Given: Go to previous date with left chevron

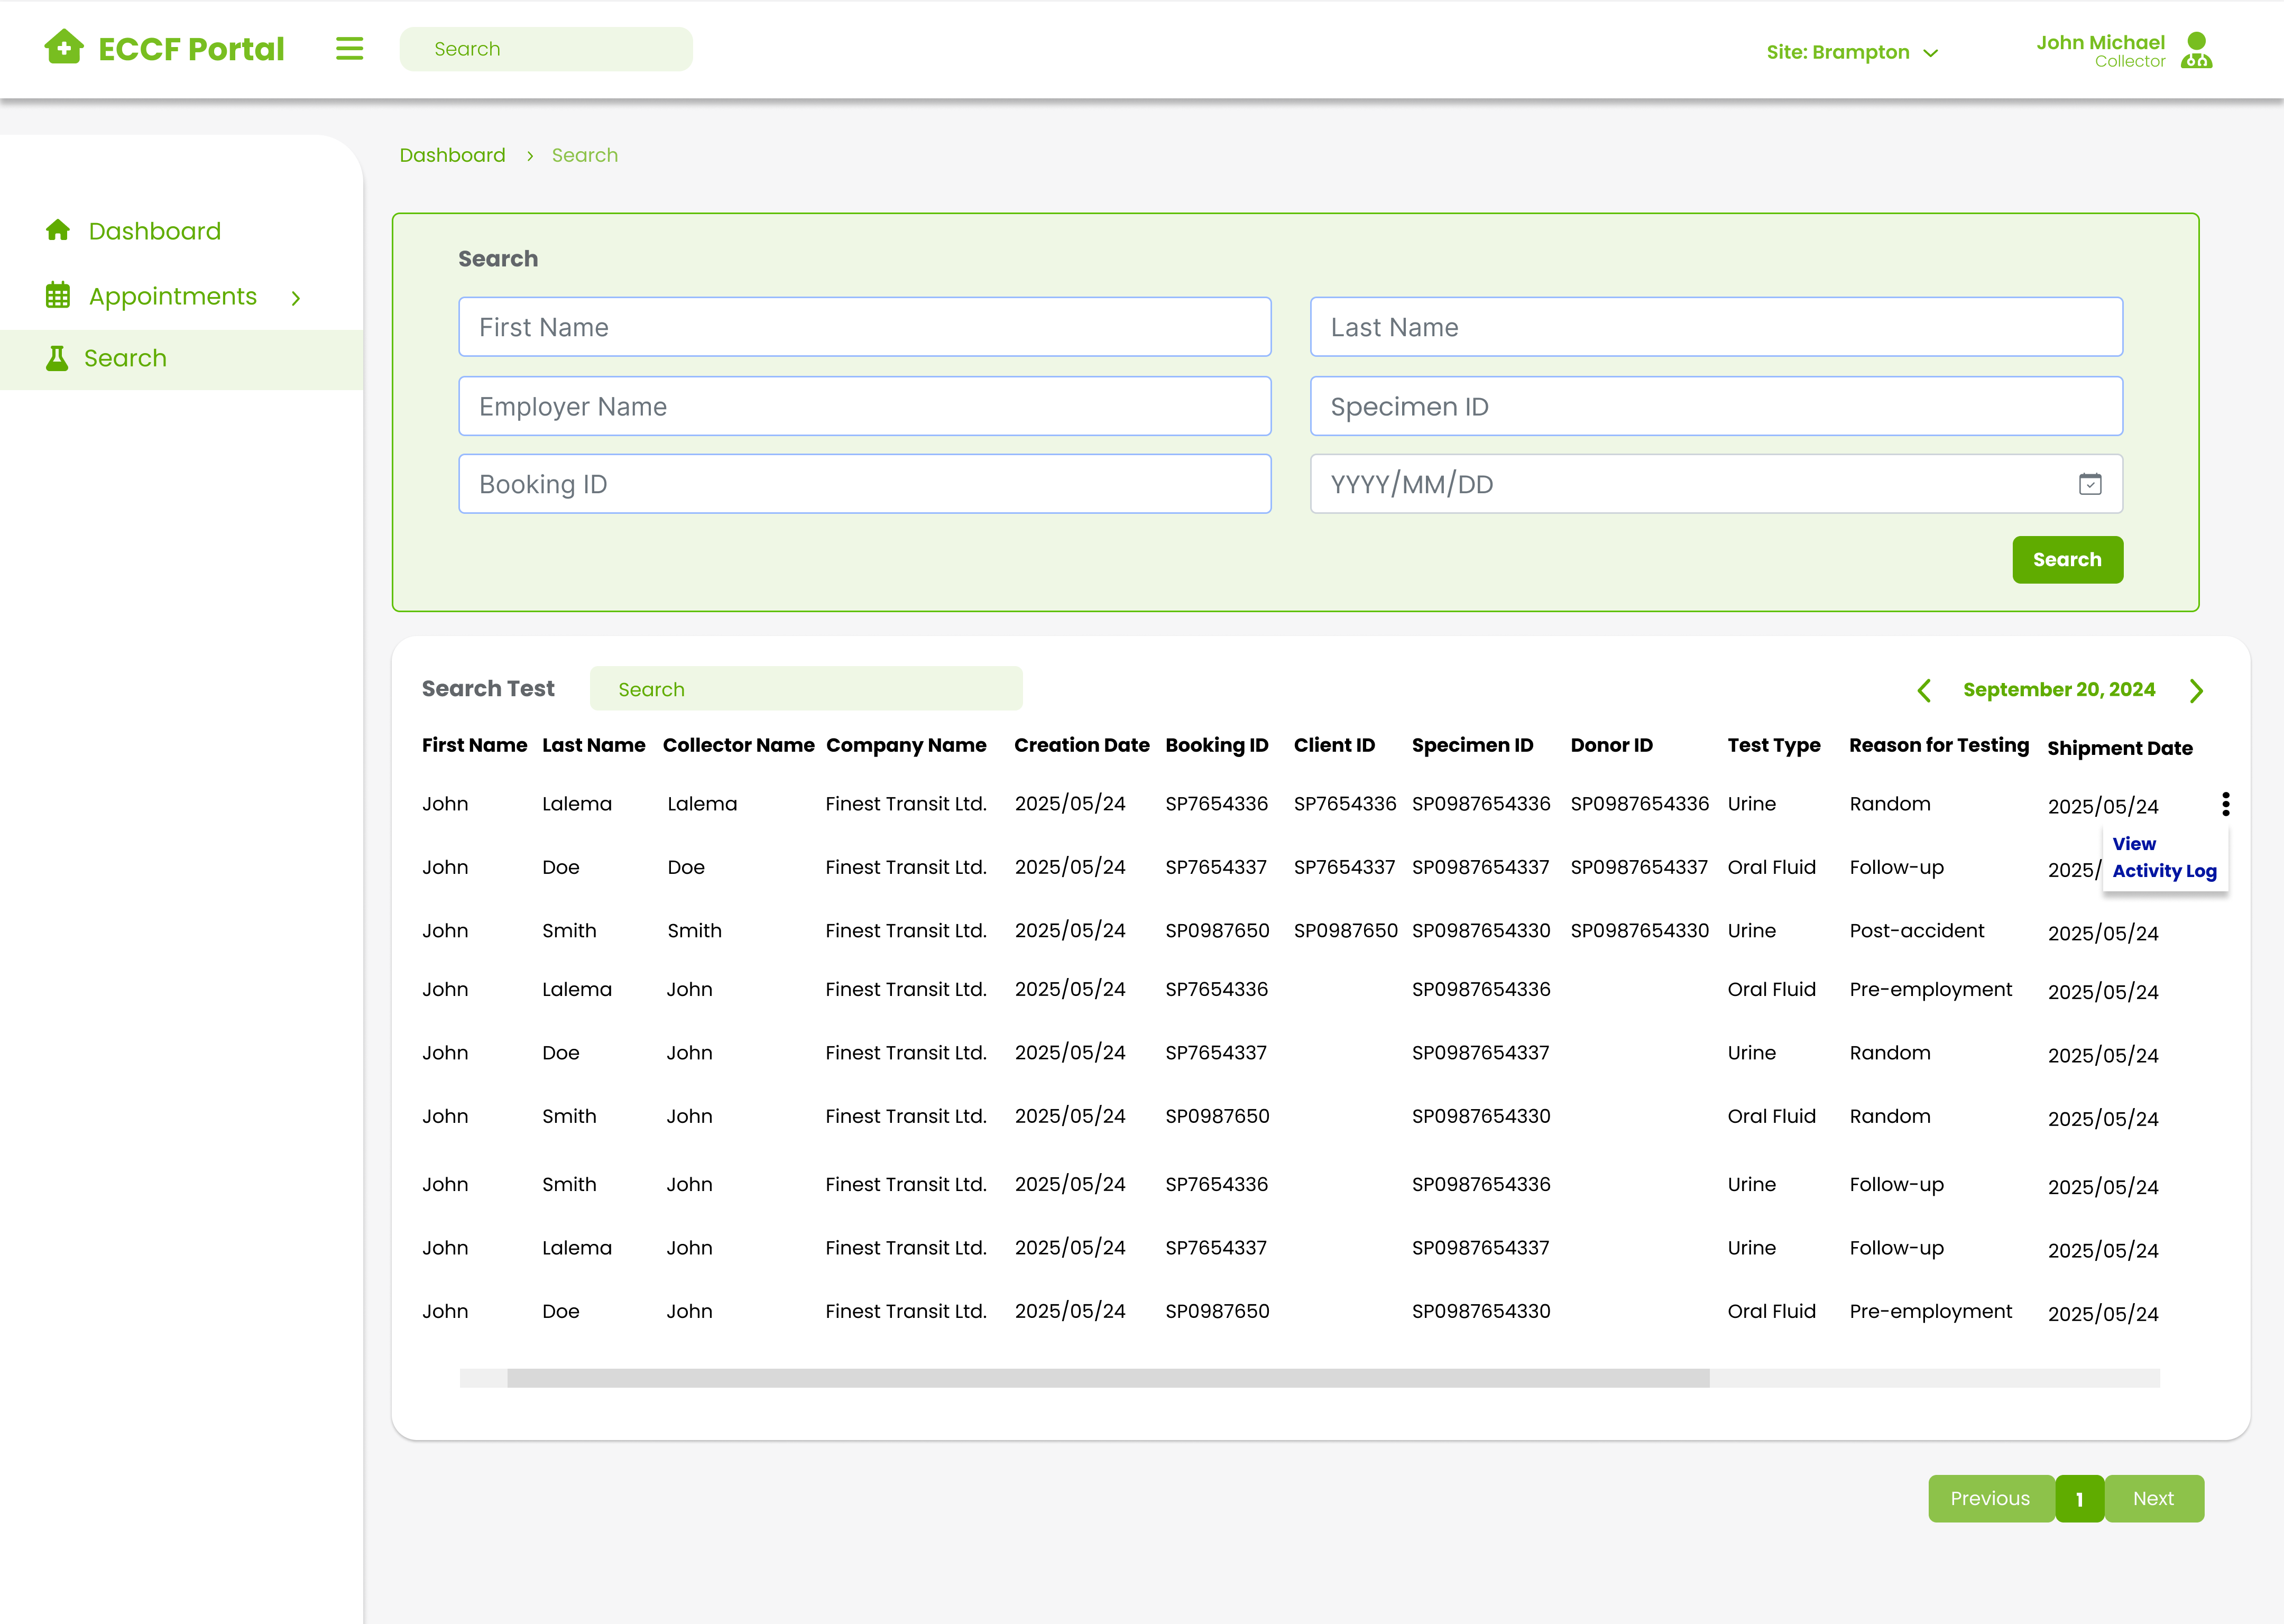Looking at the screenshot, I should click(1923, 690).
